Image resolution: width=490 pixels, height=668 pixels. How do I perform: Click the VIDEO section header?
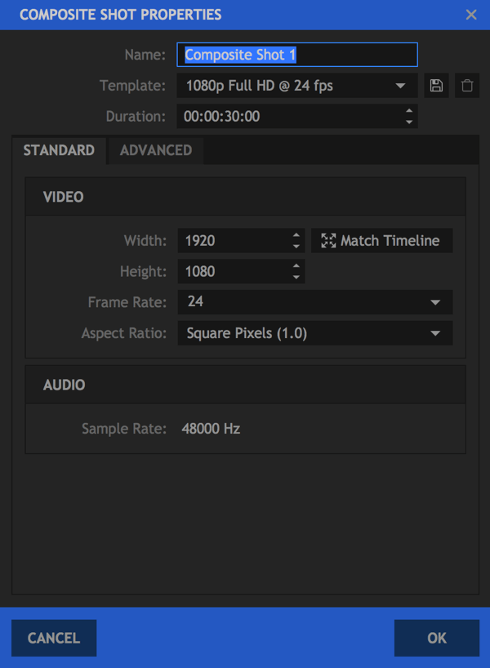[245, 197]
